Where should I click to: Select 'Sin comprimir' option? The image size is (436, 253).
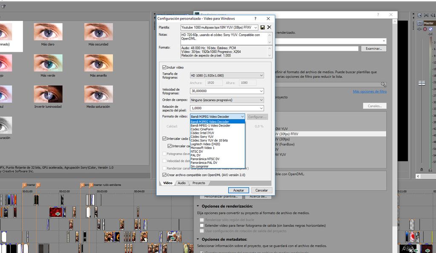pos(218,166)
